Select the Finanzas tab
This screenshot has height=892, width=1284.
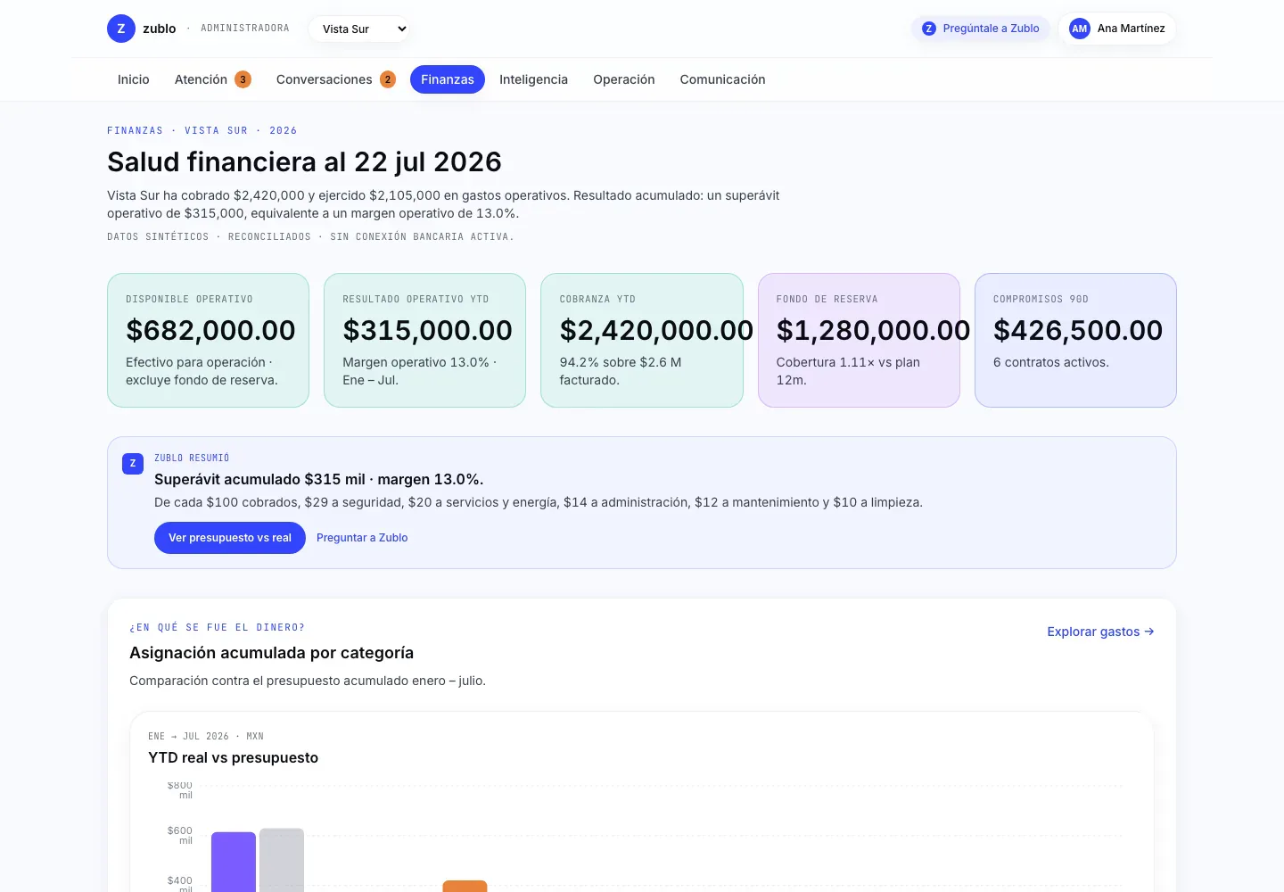[448, 79]
